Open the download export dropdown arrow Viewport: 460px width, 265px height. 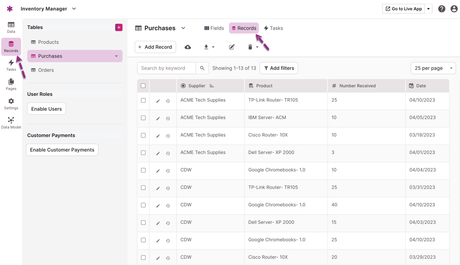[x=213, y=47]
